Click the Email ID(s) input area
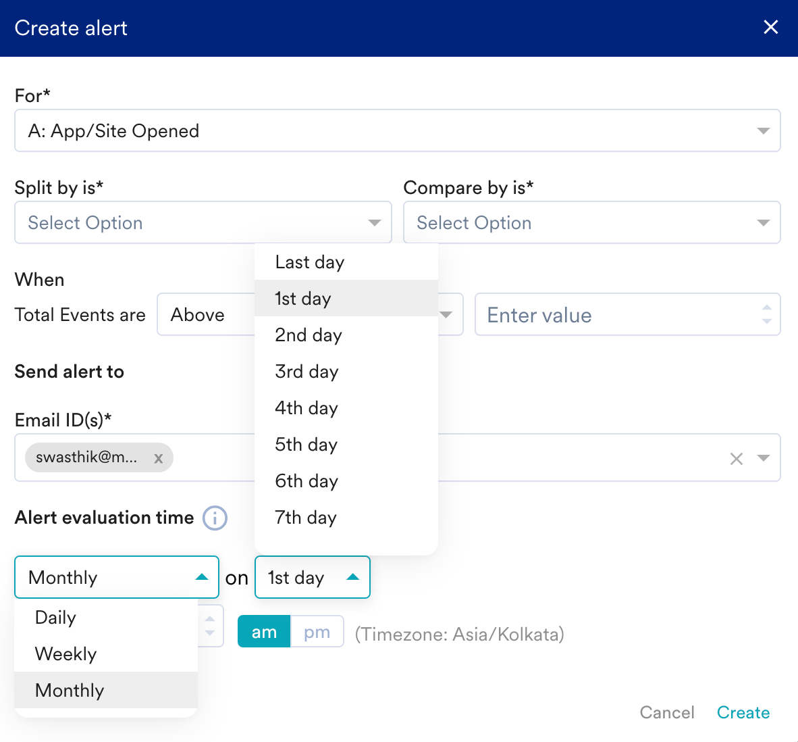 (397, 457)
